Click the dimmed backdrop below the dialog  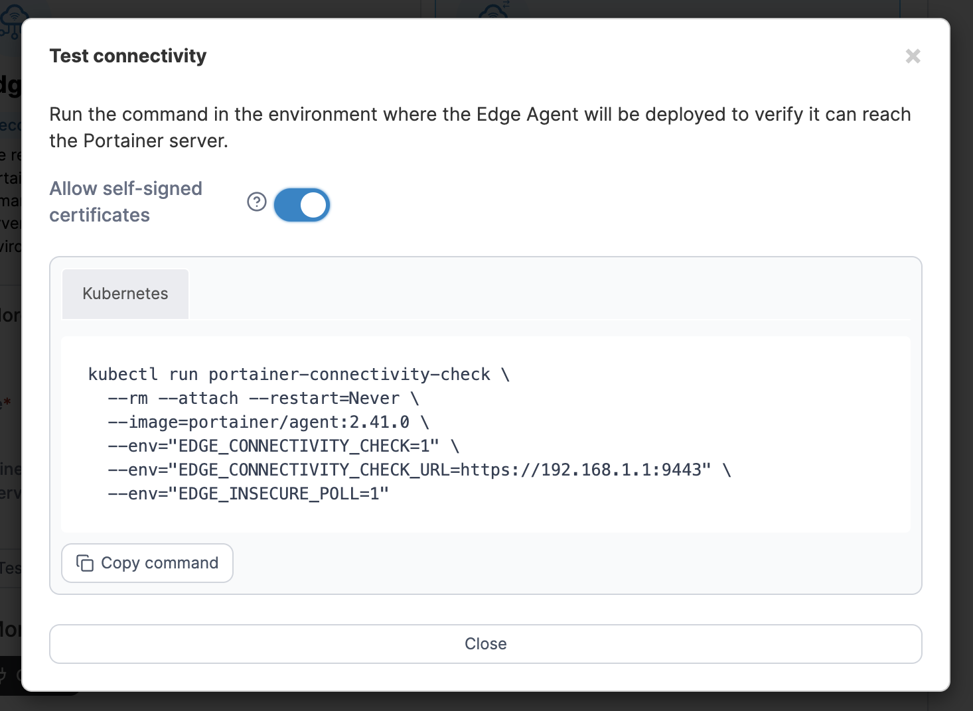point(486,702)
